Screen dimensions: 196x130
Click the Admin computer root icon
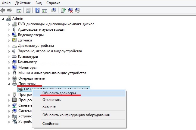click(8, 19)
